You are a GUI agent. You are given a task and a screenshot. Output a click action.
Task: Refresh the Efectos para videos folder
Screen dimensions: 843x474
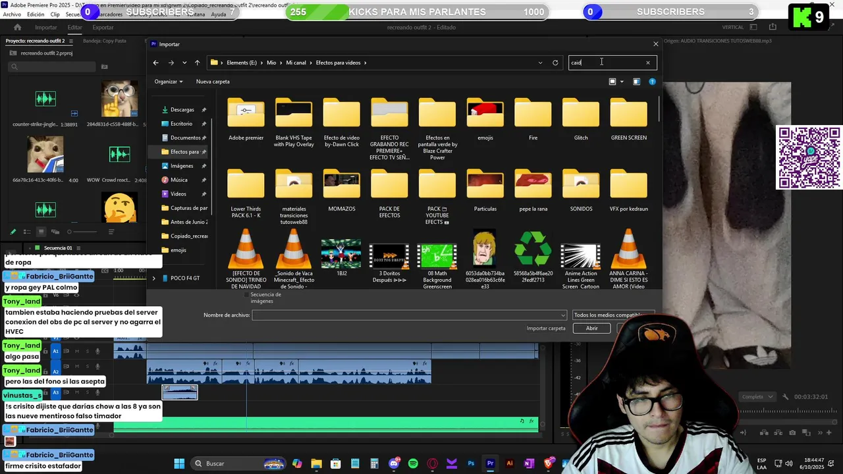[x=555, y=63]
